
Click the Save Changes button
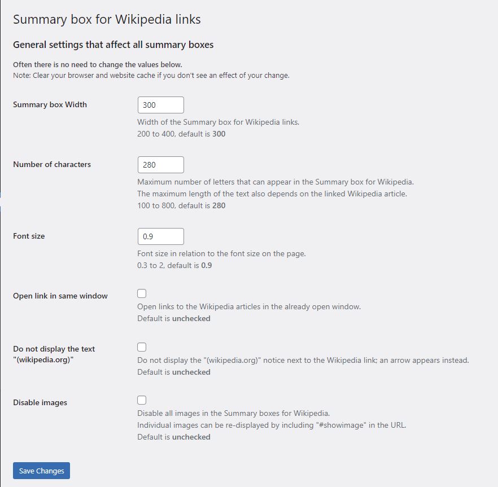pyautogui.click(x=40, y=470)
